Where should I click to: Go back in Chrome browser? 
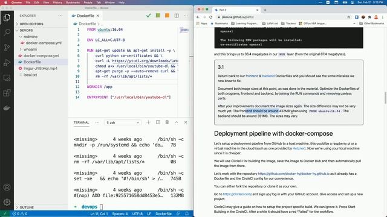(198, 17)
